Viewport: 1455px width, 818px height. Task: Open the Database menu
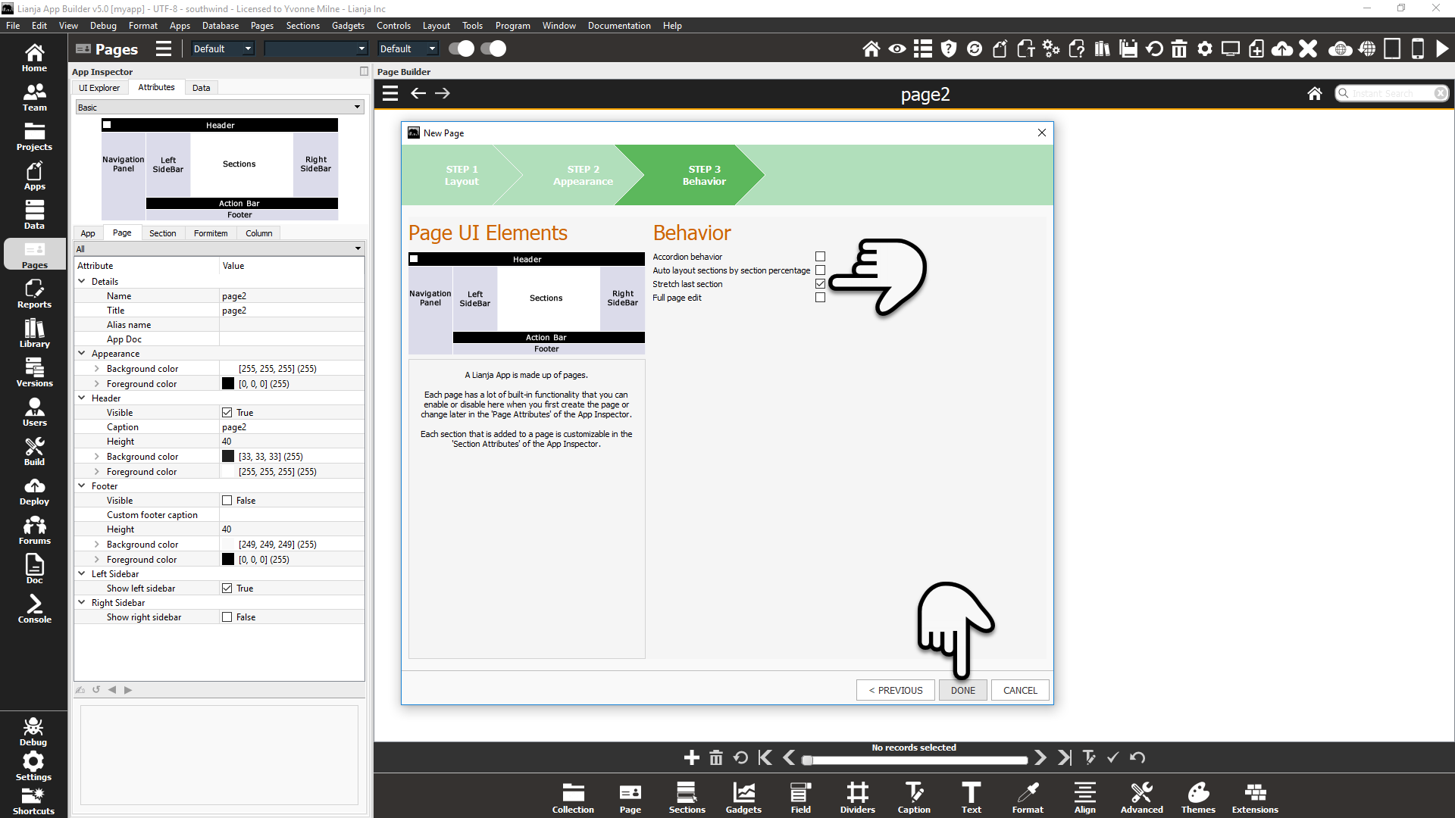click(220, 26)
